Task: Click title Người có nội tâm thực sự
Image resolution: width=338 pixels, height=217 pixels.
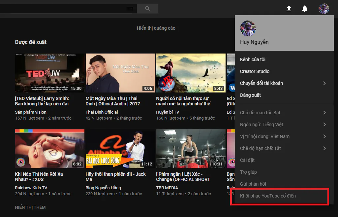Action: tap(183, 101)
